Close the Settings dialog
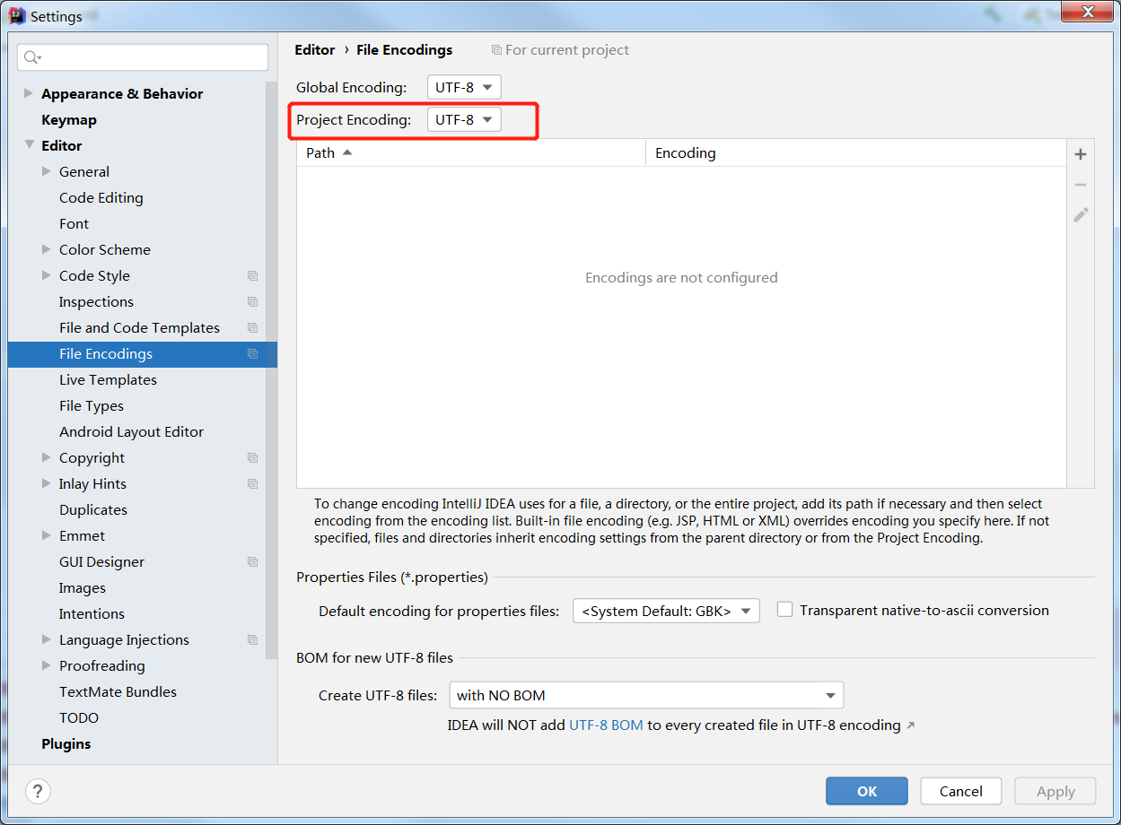Screen dimensions: 1121x825 tap(1087, 12)
